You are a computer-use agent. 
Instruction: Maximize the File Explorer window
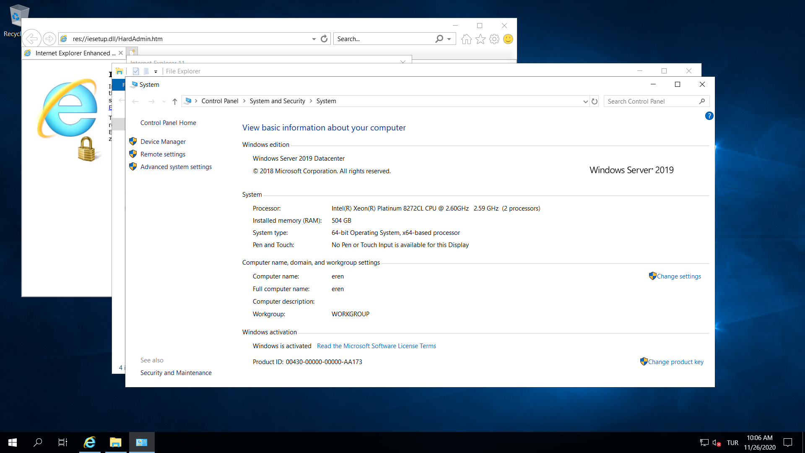click(x=664, y=71)
